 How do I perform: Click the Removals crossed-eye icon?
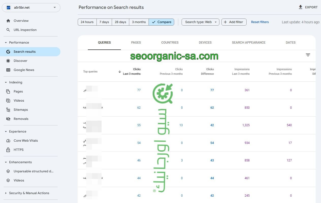[x=8, y=119]
